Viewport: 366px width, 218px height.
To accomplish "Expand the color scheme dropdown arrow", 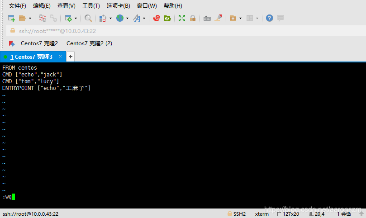I will 110,18.
